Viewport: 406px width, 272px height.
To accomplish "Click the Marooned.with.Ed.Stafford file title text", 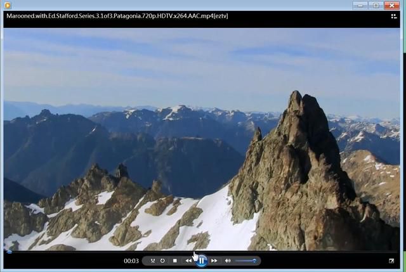I will coord(117,16).
